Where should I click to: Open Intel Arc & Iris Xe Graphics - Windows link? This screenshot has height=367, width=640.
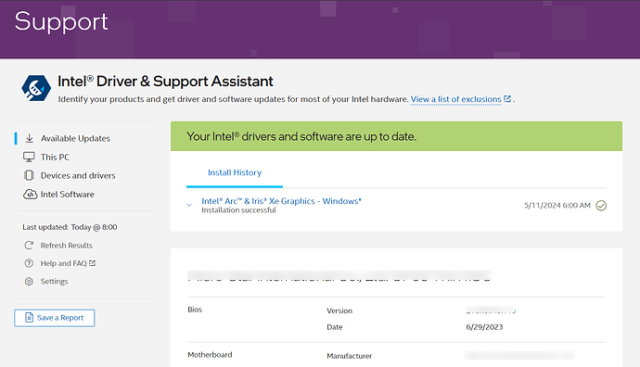click(x=281, y=201)
